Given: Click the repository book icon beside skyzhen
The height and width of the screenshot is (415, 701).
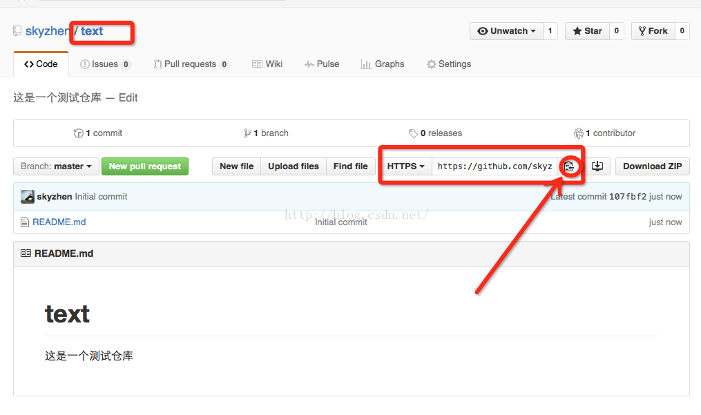Looking at the screenshot, I should click(17, 31).
